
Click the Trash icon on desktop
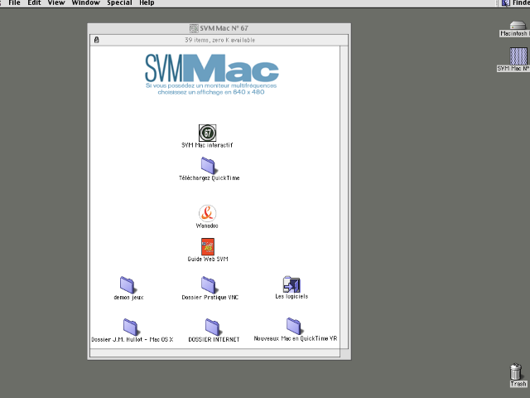point(516,371)
